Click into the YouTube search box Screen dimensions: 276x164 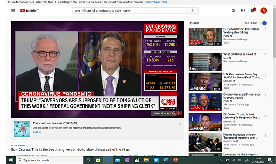129,11
